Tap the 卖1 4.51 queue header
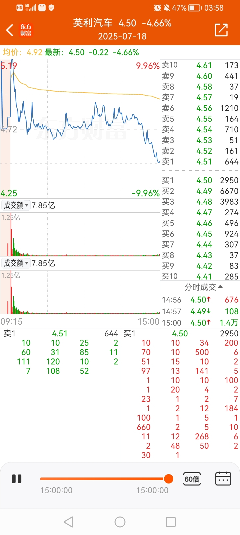This screenshot has width=240, height=535. [x=60, y=333]
